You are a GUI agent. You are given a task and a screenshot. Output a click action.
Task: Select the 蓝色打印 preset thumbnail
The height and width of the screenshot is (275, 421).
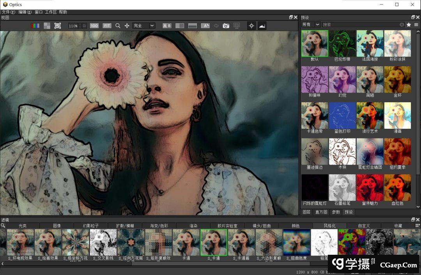[342, 116]
